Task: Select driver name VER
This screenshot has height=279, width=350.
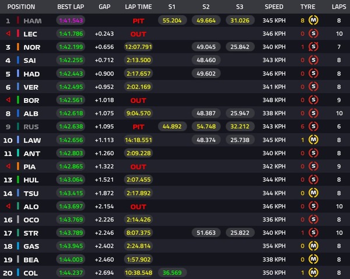Action: pyautogui.click(x=31, y=87)
